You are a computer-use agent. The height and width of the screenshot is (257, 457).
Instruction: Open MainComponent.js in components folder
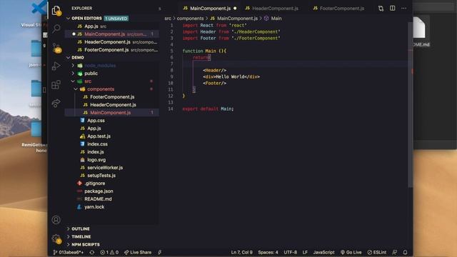pos(110,113)
